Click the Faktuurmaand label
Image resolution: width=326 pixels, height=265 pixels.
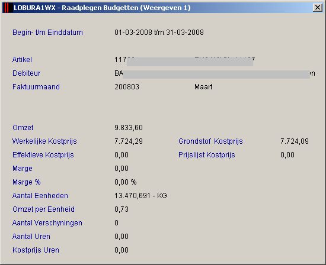coord(36,87)
